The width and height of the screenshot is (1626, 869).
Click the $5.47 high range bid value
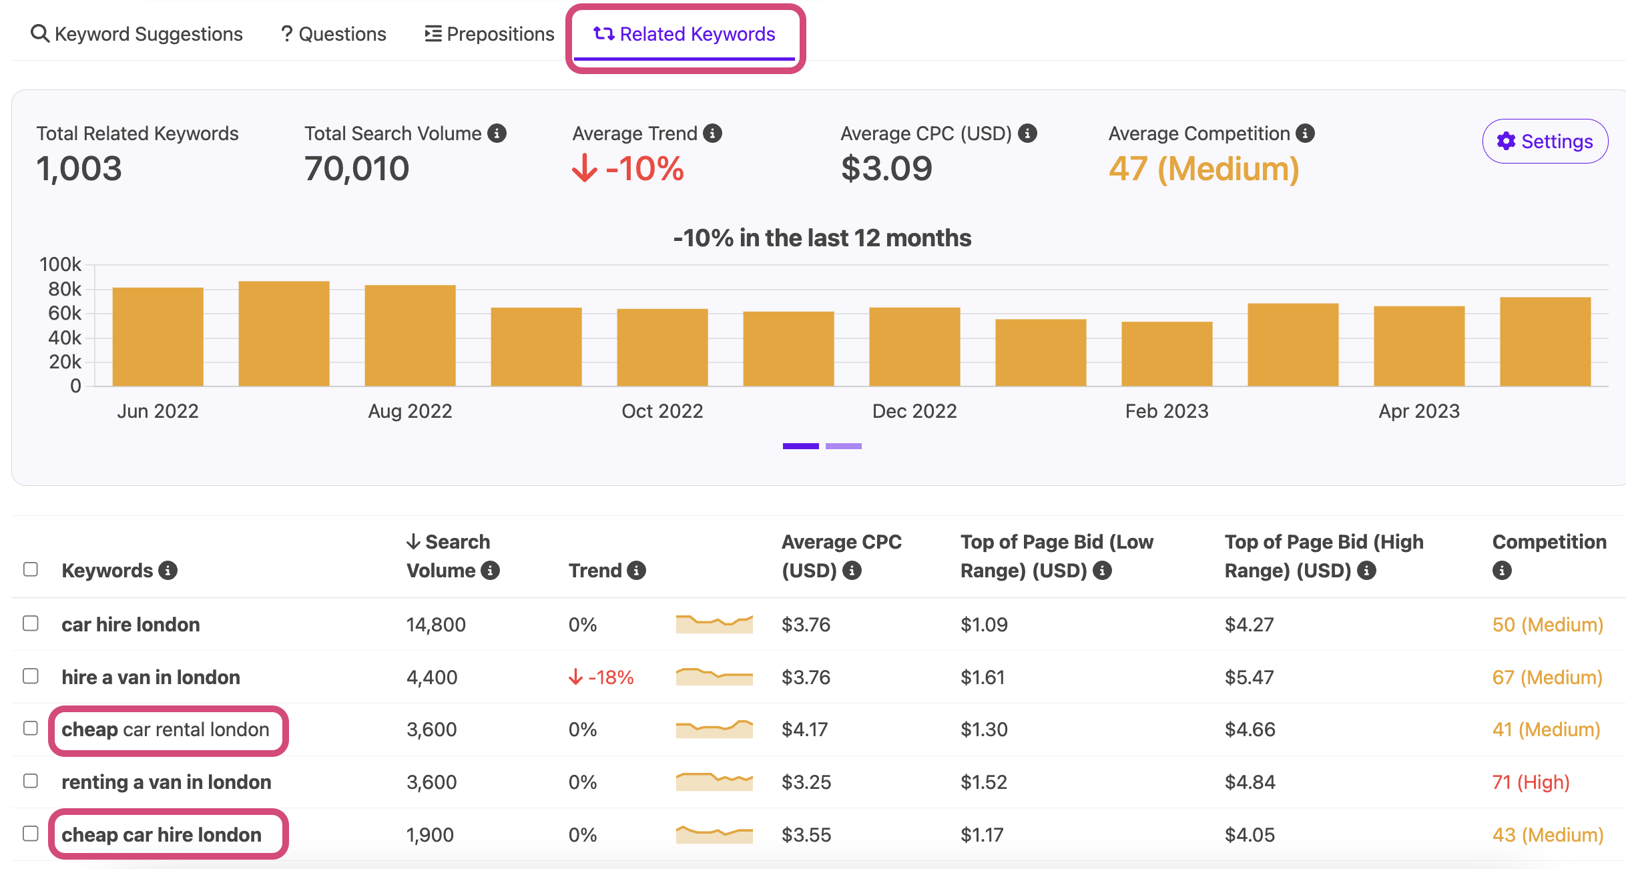pos(1249,677)
